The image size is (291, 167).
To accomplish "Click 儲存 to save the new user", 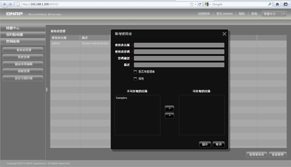I will click(x=205, y=144).
